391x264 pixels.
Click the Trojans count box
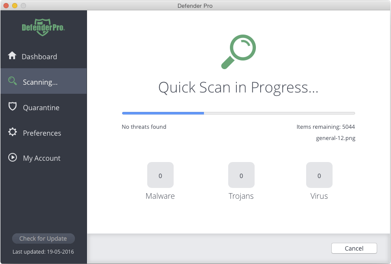(241, 175)
